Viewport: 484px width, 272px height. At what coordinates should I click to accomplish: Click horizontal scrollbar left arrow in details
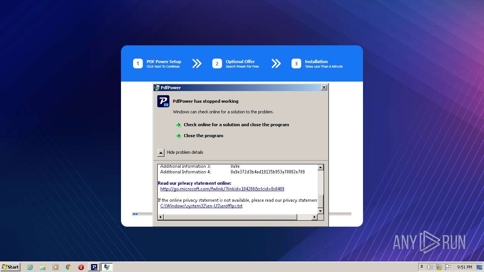(x=161, y=217)
